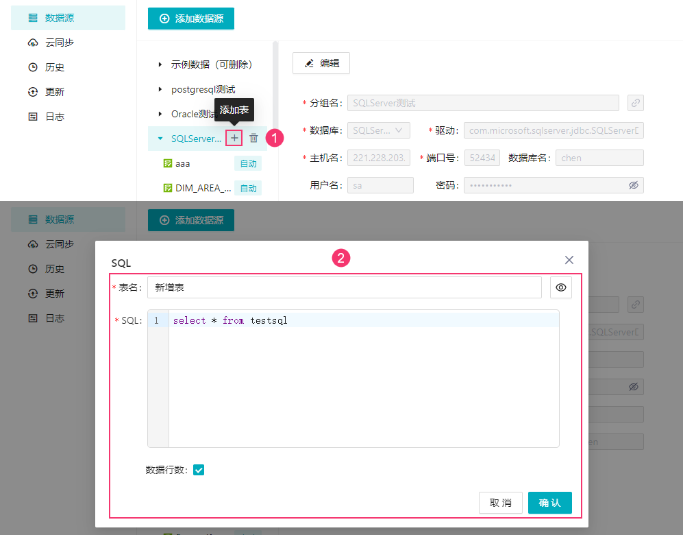Click the pencil icon on 编辑 button
Screen dimensions: 683x535
[309, 63]
